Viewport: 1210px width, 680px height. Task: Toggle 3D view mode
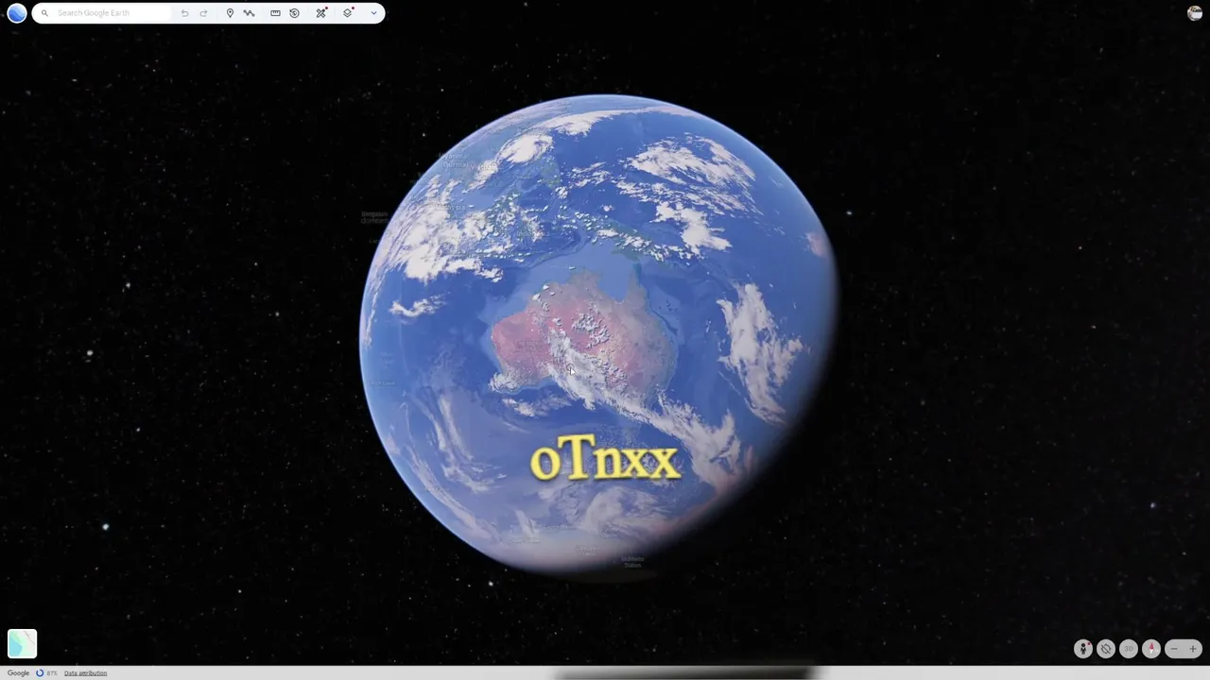pos(1129,649)
